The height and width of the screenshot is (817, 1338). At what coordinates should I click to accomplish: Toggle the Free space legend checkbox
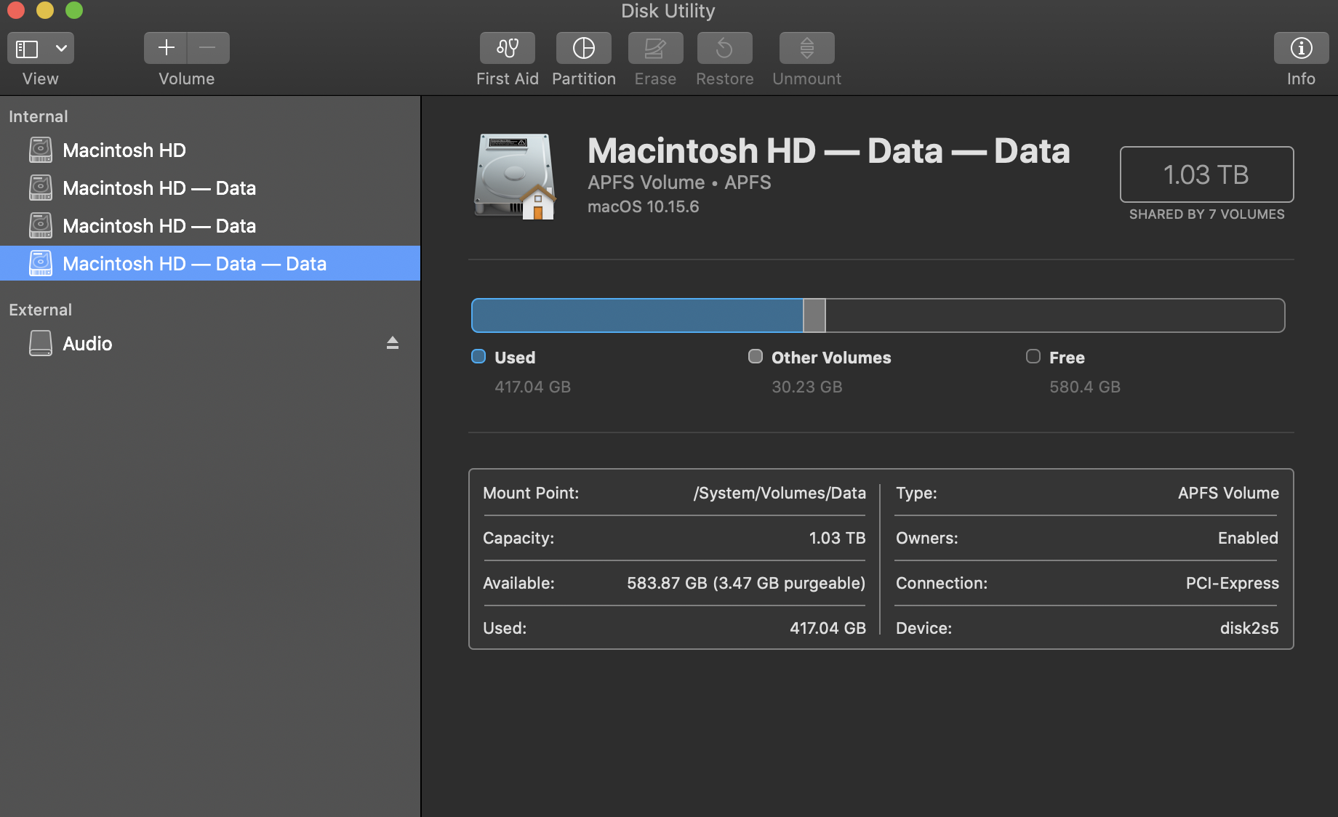click(1033, 356)
